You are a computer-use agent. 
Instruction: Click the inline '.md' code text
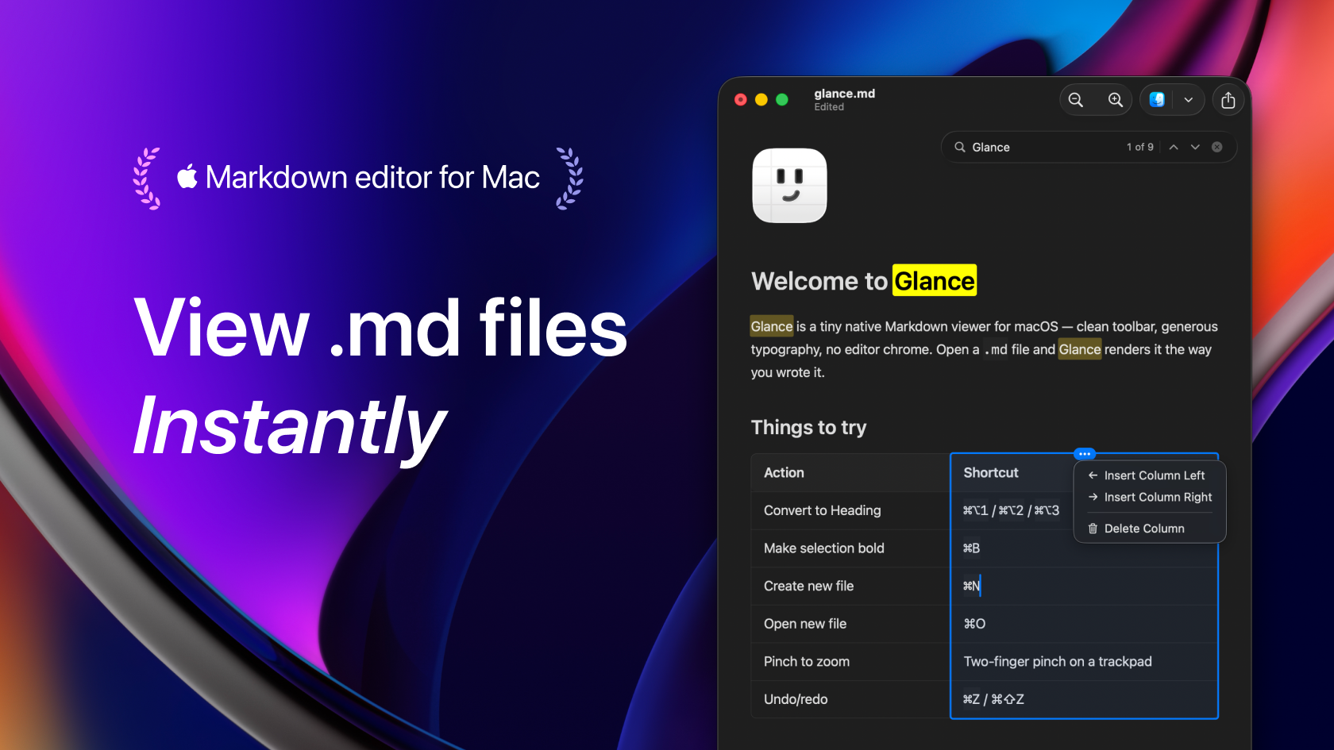(x=996, y=349)
